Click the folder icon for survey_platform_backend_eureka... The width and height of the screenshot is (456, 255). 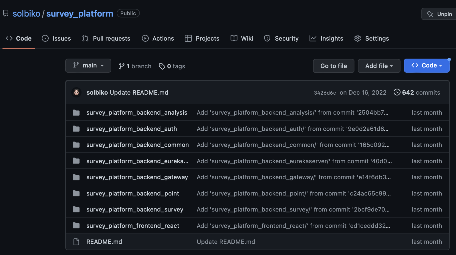click(76, 161)
